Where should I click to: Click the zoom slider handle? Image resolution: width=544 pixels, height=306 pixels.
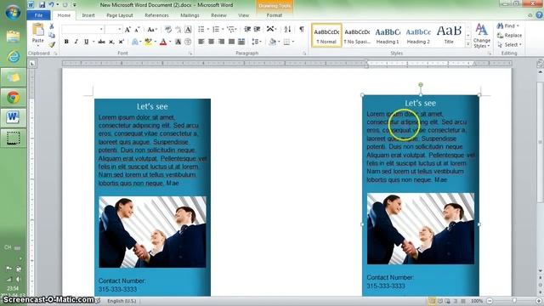pyautogui.click(x=514, y=301)
